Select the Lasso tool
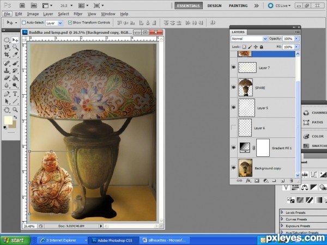The width and height of the screenshot is (327, 245). (7, 47)
